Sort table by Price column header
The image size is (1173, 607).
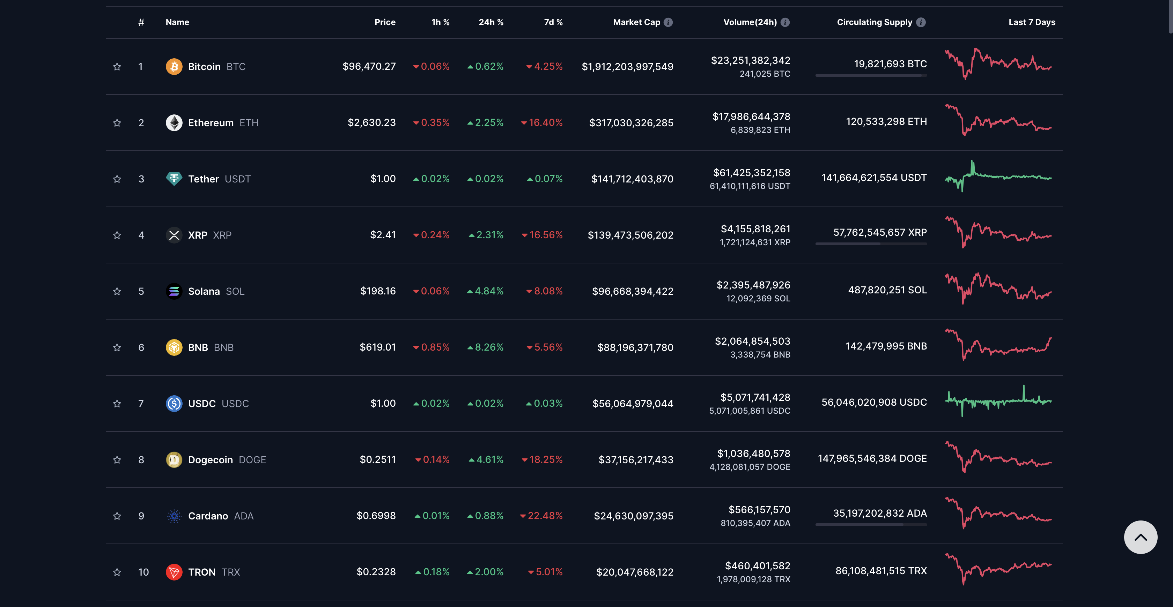pos(385,22)
